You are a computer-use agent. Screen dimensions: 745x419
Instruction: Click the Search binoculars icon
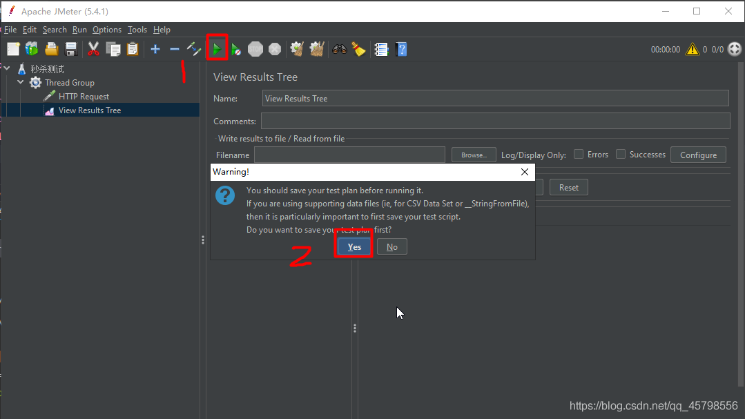tap(339, 49)
